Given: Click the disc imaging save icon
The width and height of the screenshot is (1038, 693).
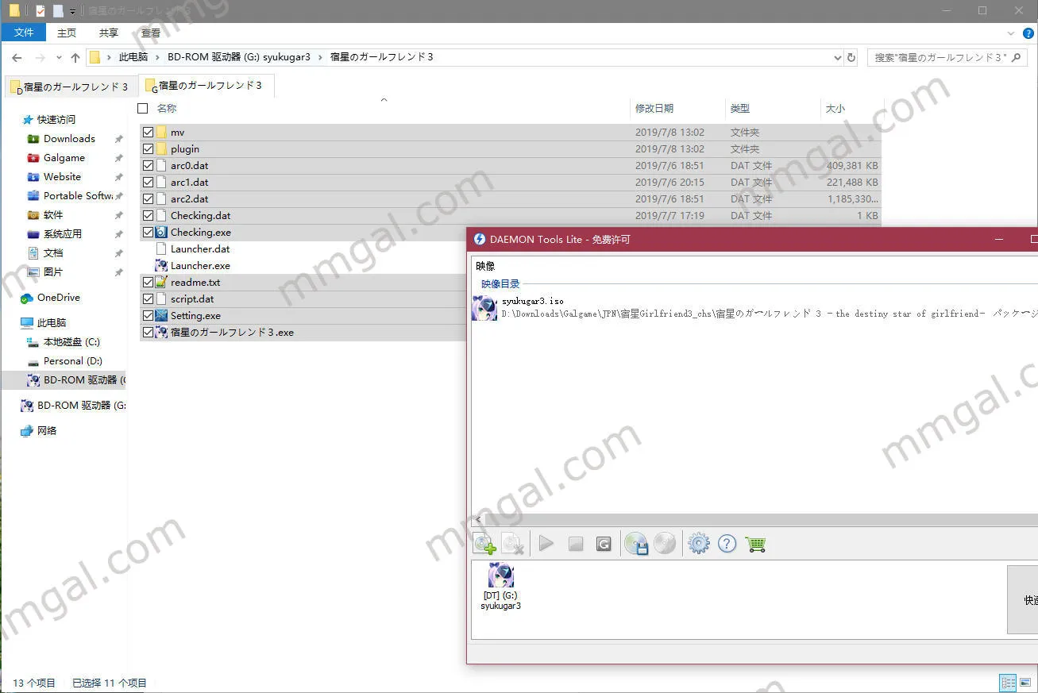Looking at the screenshot, I should 636,544.
